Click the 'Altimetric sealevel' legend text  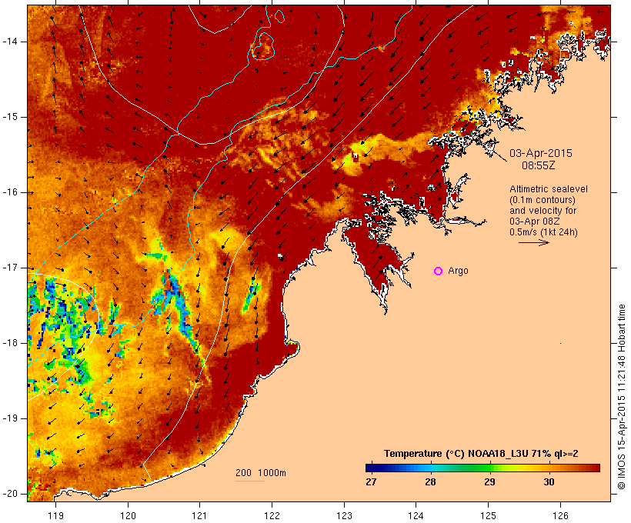549,189
